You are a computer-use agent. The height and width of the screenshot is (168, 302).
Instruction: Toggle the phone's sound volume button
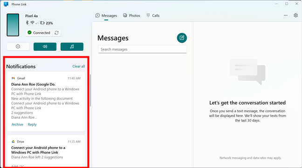[45, 47]
